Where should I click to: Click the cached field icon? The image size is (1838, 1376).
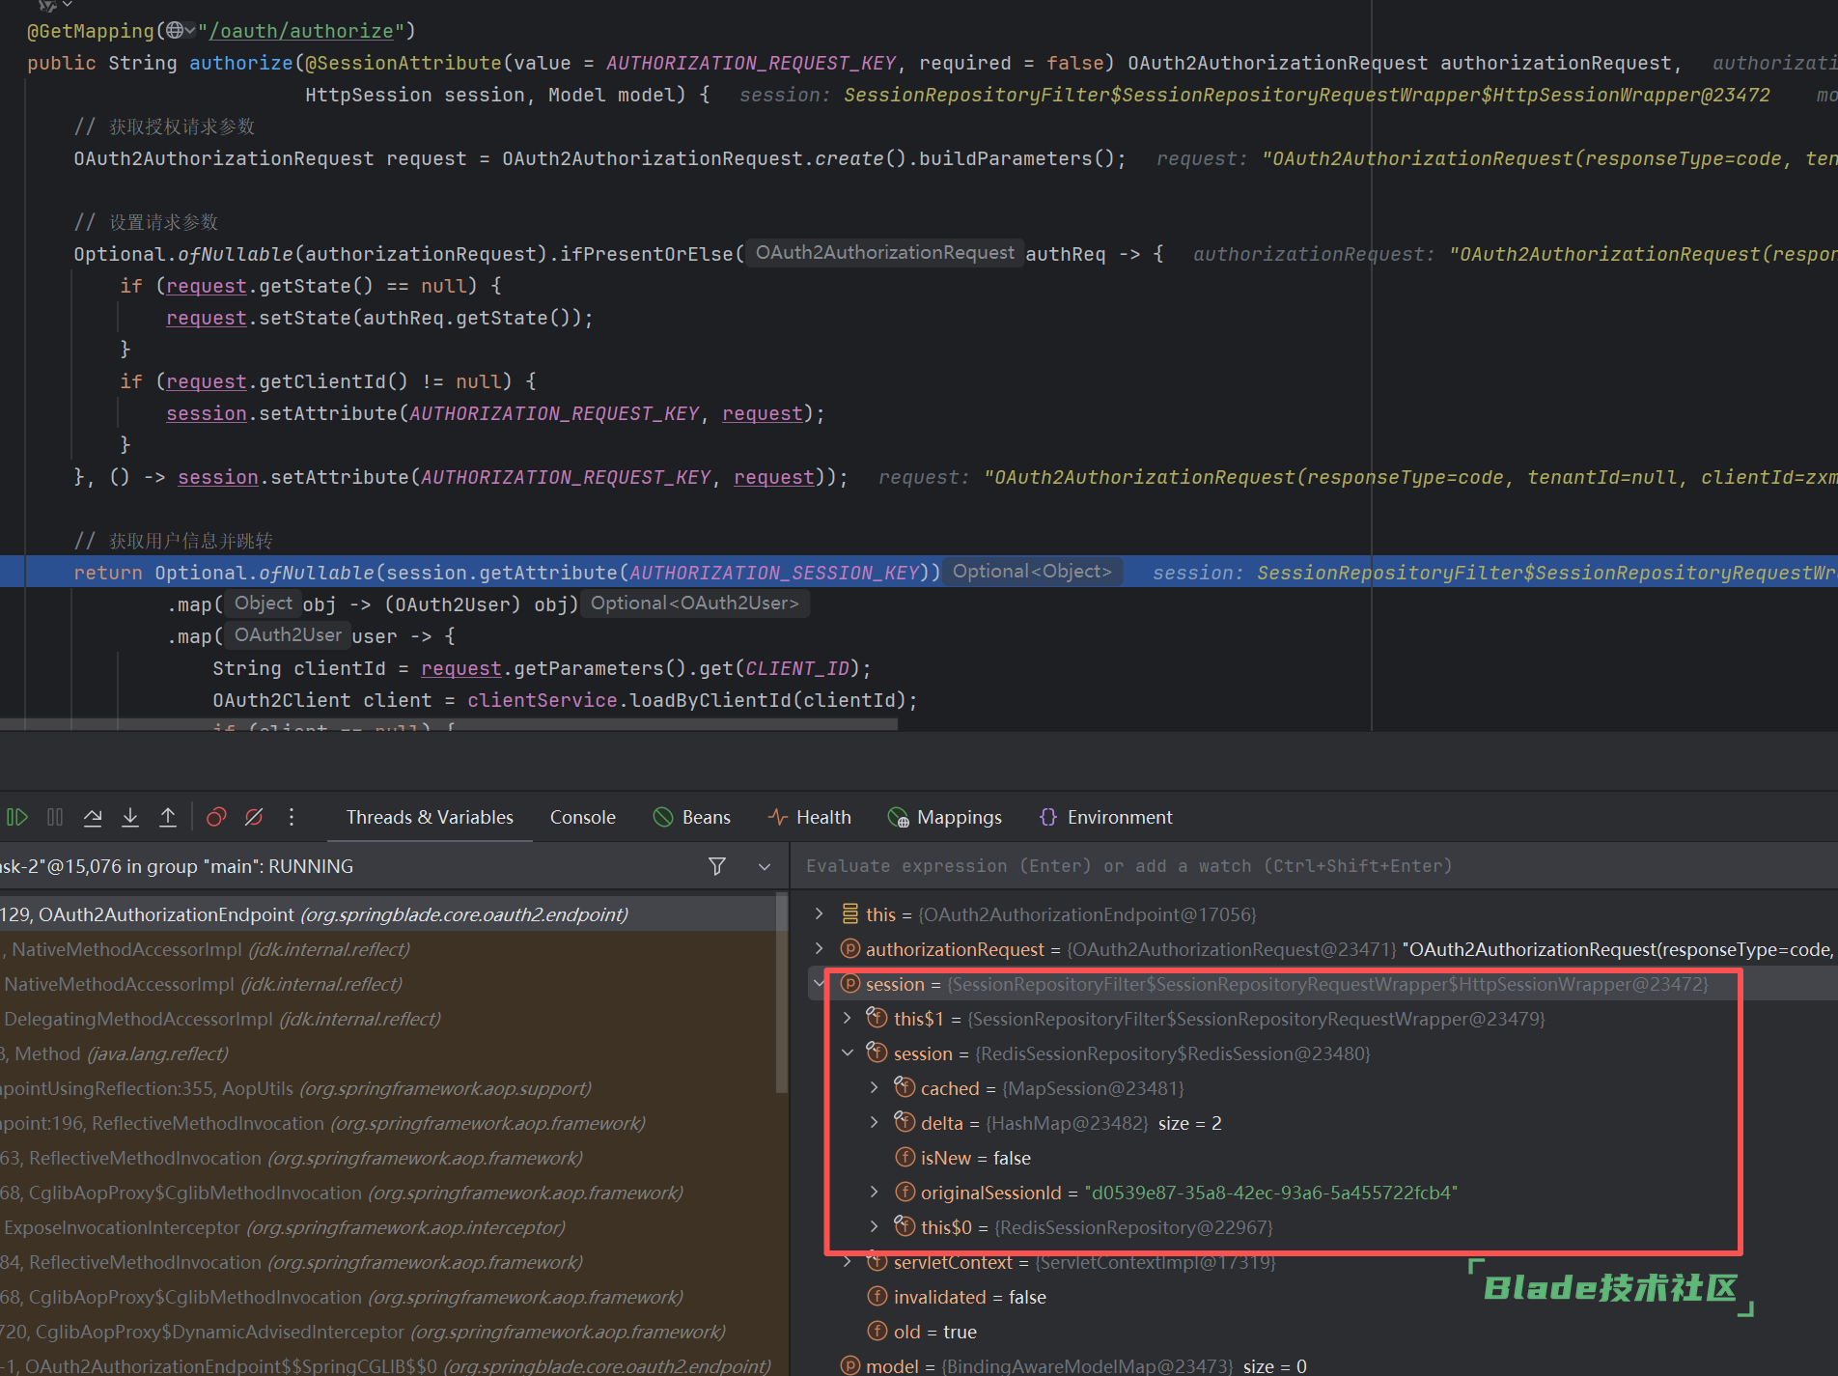tap(905, 1086)
